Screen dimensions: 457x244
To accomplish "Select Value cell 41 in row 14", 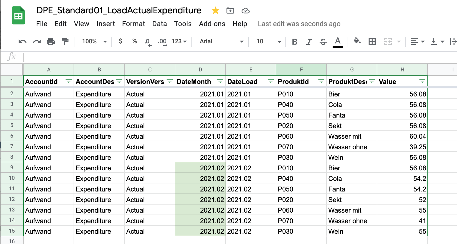I will 402,221.
